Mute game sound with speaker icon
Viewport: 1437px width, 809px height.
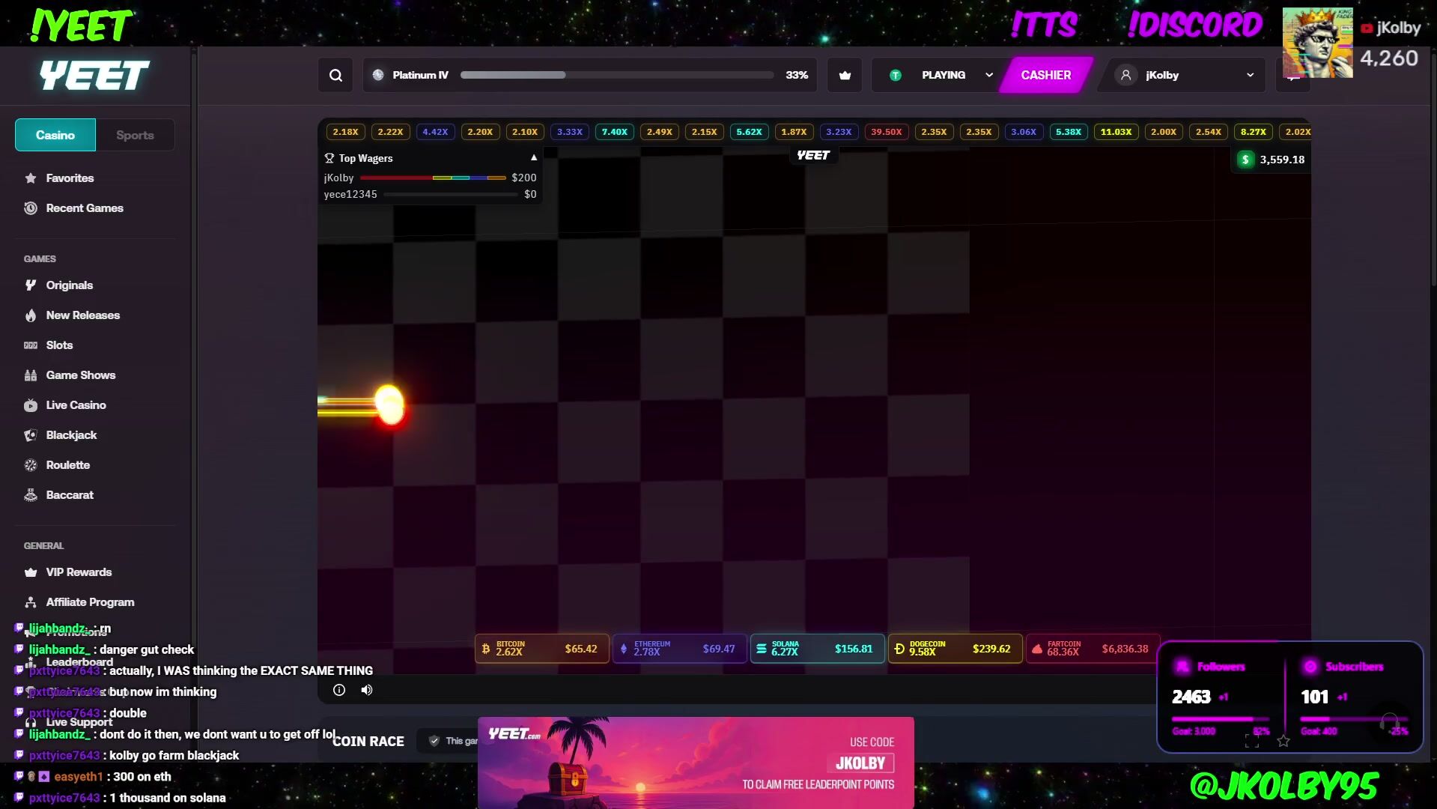(x=367, y=690)
